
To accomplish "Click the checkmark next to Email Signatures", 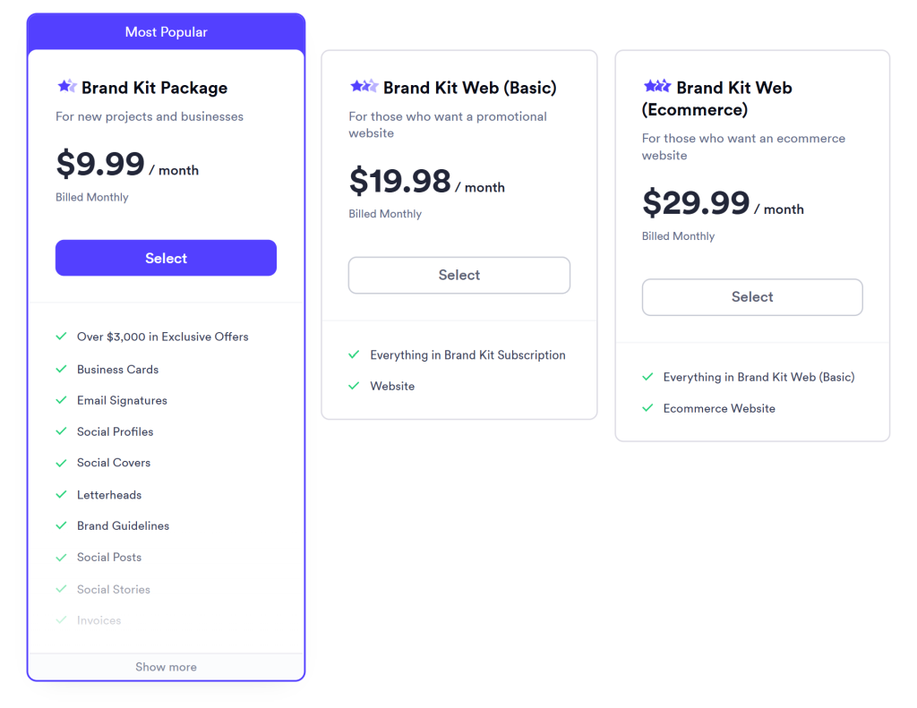I will tap(61, 400).
